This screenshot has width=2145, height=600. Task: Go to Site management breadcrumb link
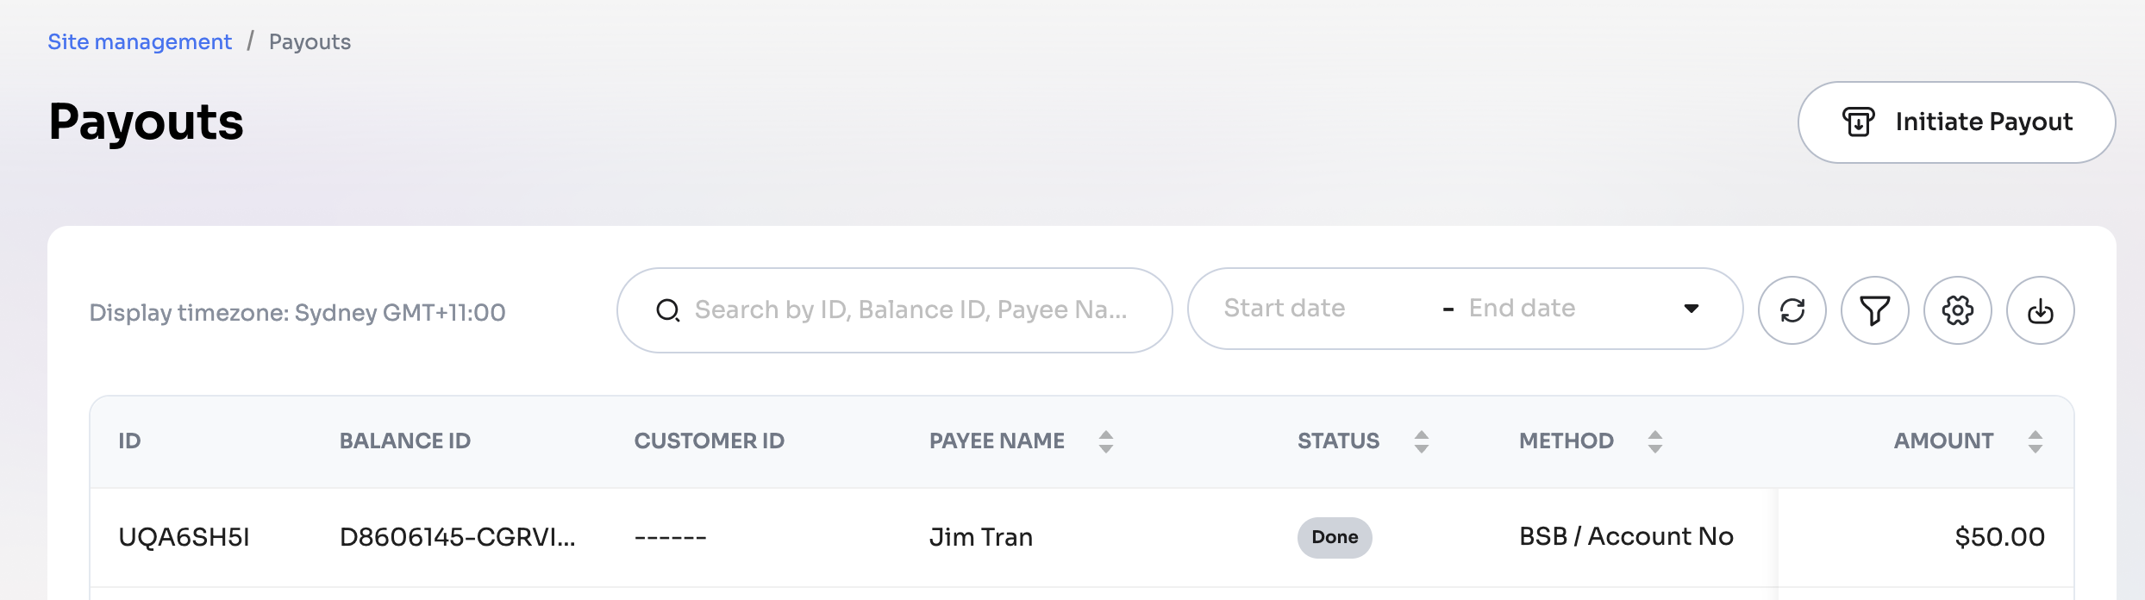click(140, 42)
